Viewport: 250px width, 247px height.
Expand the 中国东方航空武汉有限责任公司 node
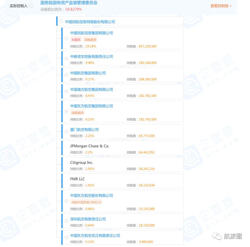(x=66, y=237)
